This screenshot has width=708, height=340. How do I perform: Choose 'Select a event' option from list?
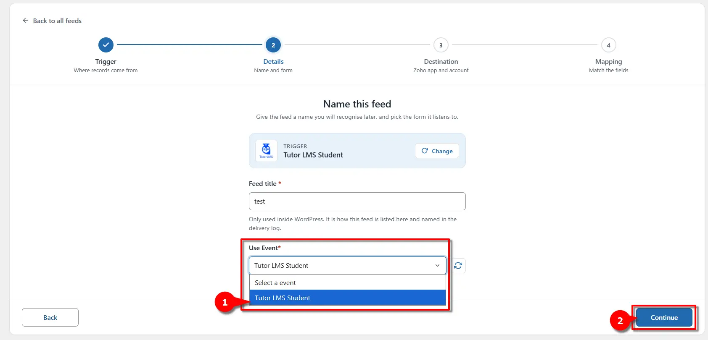coord(347,282)
